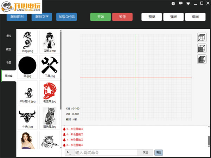Open the chat message icon in title bar
Viewport: 211px width, 158px height.
181,4
